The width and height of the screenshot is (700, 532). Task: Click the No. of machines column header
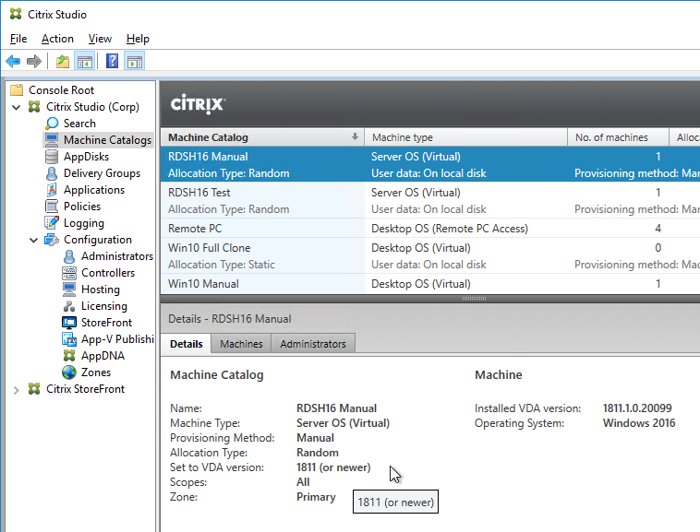pyautogui.click(x=619, y=137)
